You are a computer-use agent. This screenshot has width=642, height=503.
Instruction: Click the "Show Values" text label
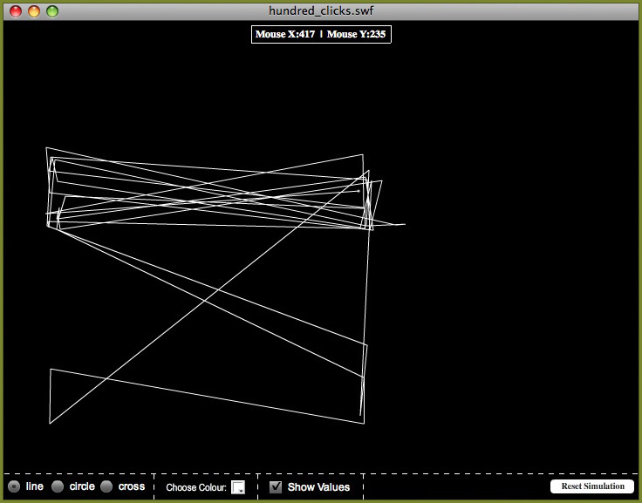(318, 487)
